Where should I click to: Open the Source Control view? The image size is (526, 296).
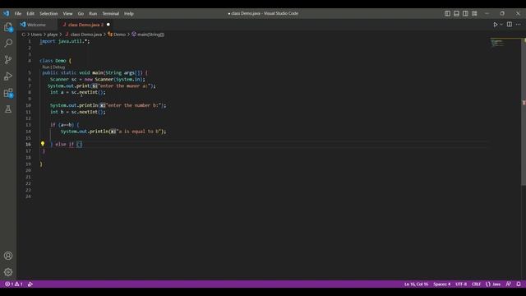point(8,60)
